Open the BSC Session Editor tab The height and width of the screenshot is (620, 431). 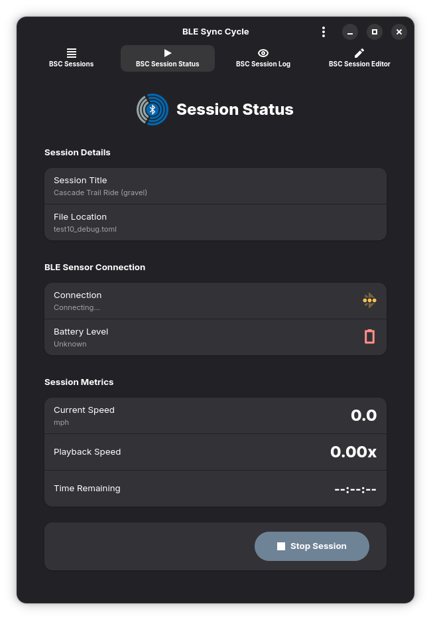pyautogui.click(x=359, y=58)
